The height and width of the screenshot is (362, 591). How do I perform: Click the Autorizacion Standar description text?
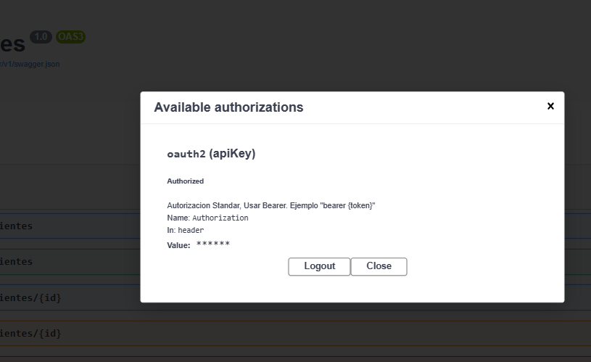270,205
